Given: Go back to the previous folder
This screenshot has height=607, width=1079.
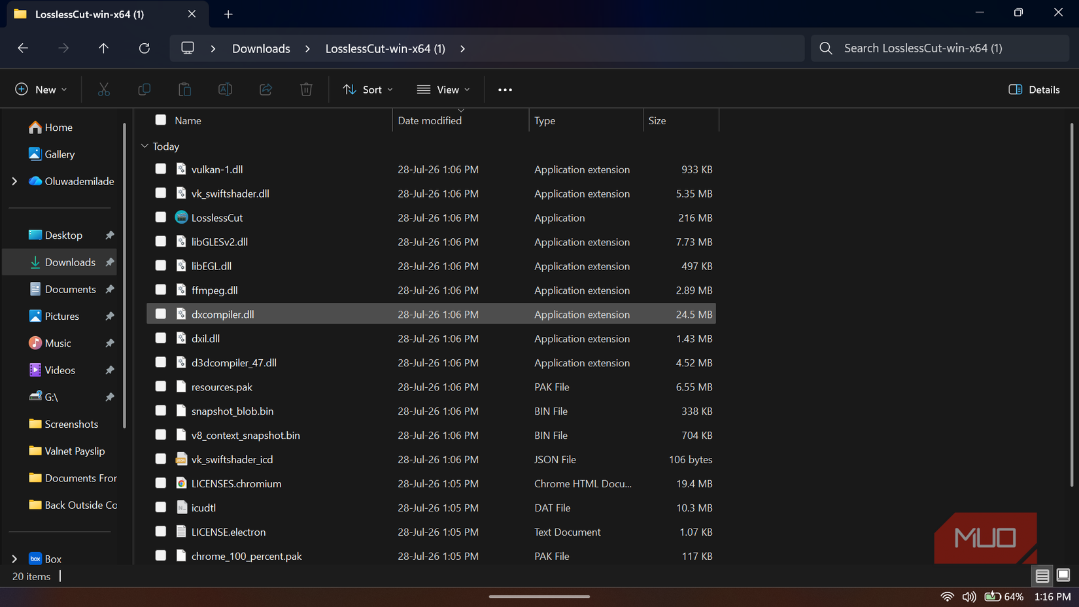Looking at the screenshot, I should [23, 48].
